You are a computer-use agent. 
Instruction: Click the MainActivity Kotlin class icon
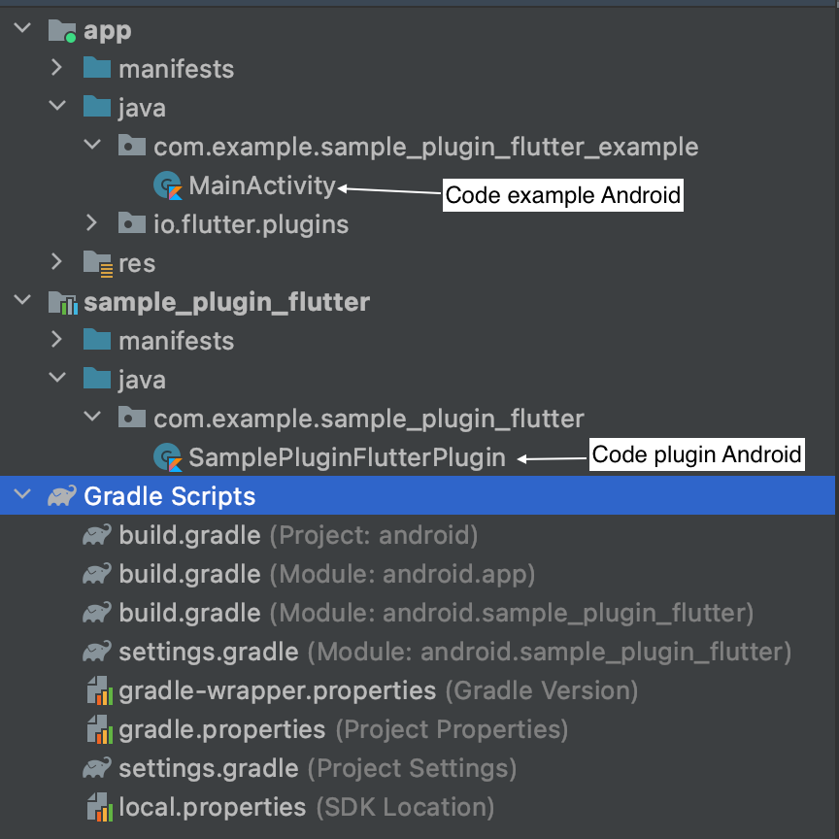(168, 185)
